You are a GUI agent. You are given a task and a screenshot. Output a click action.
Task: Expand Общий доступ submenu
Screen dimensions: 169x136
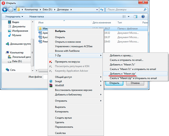[x=75, y=77]
